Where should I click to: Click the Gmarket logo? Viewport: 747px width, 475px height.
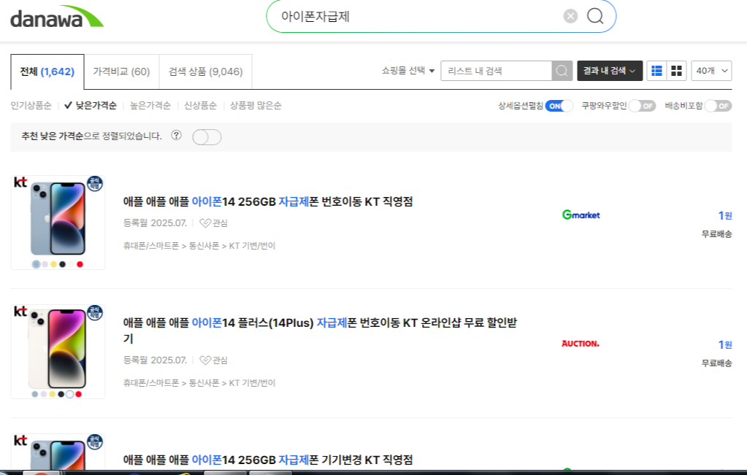pyautogui.click(x=581, y=215)
